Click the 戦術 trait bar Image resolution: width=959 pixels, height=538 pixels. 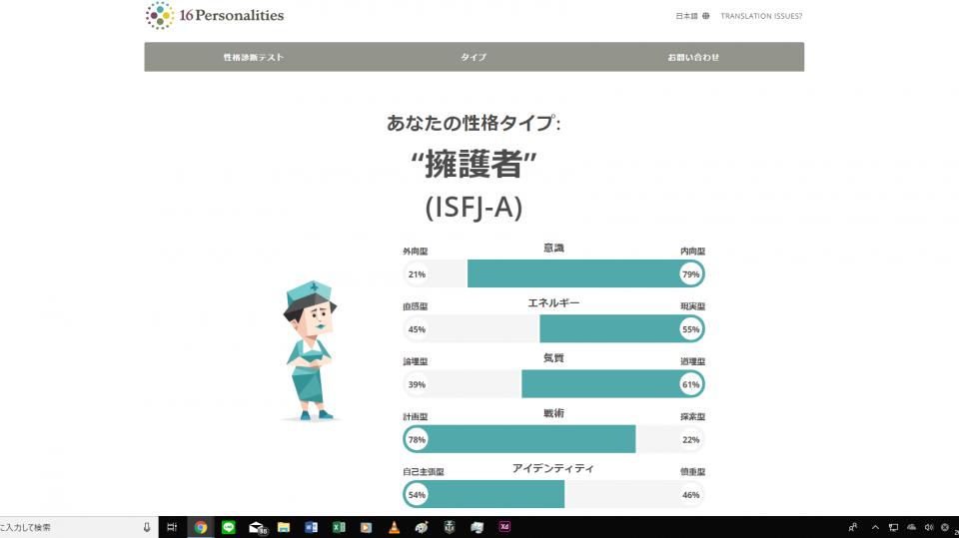(x=553, y=439)
